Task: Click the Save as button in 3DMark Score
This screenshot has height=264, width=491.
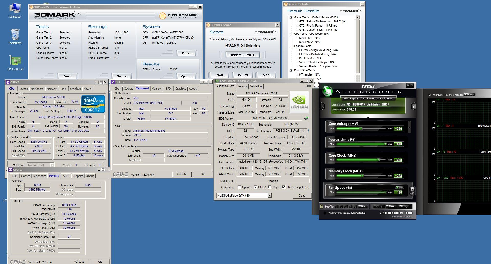Action: tap(267, 75)
